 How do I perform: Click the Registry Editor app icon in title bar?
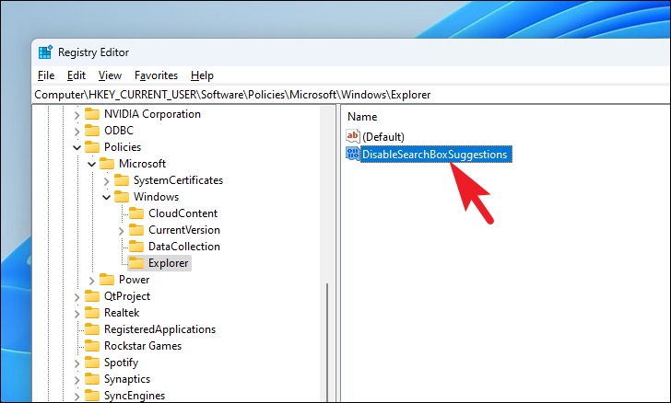(45, 52)
